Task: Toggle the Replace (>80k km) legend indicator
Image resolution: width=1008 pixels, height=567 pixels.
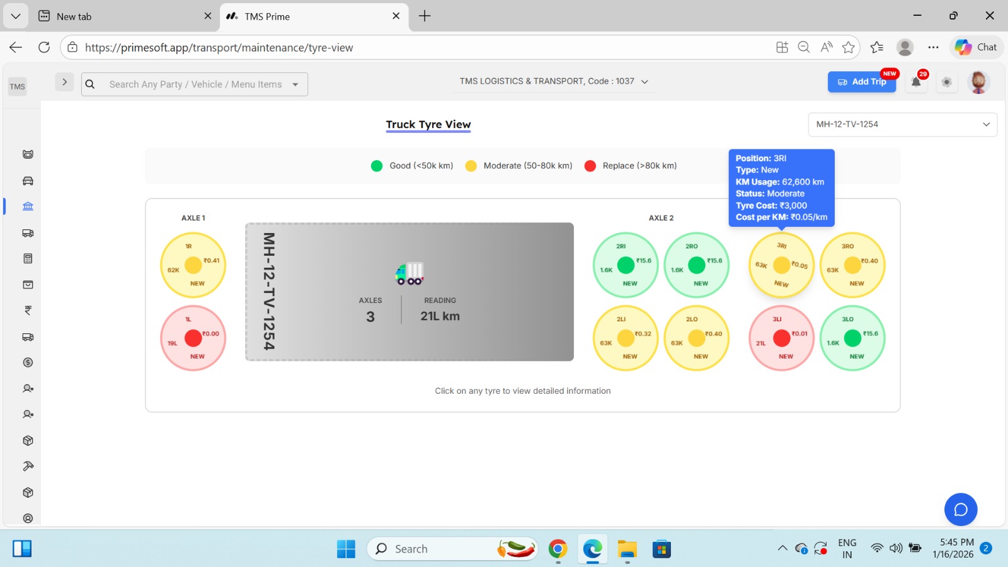Action: click(x=590, y=166)
